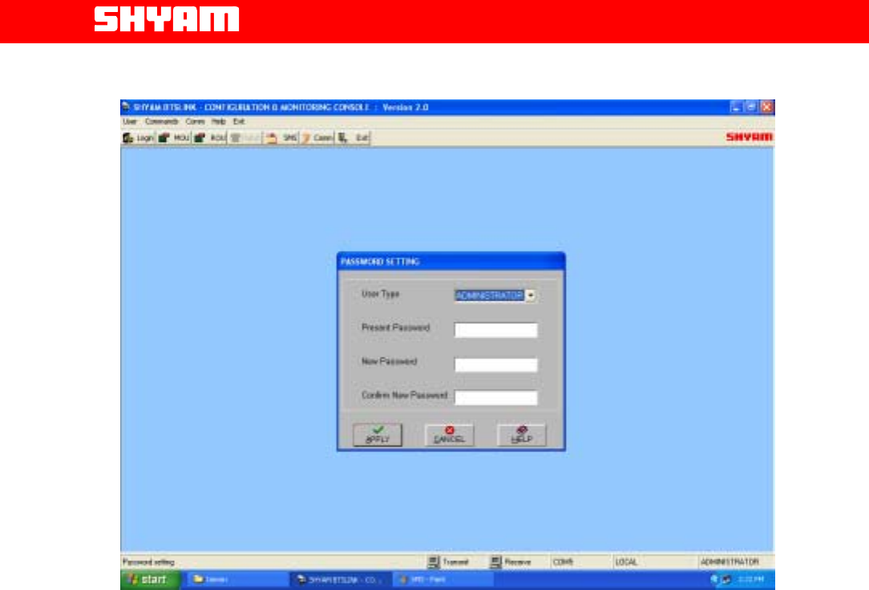The height and width of the screenshot is (590, 869).
Task: Click the New Password field
Action: click(x=496, y=365)
